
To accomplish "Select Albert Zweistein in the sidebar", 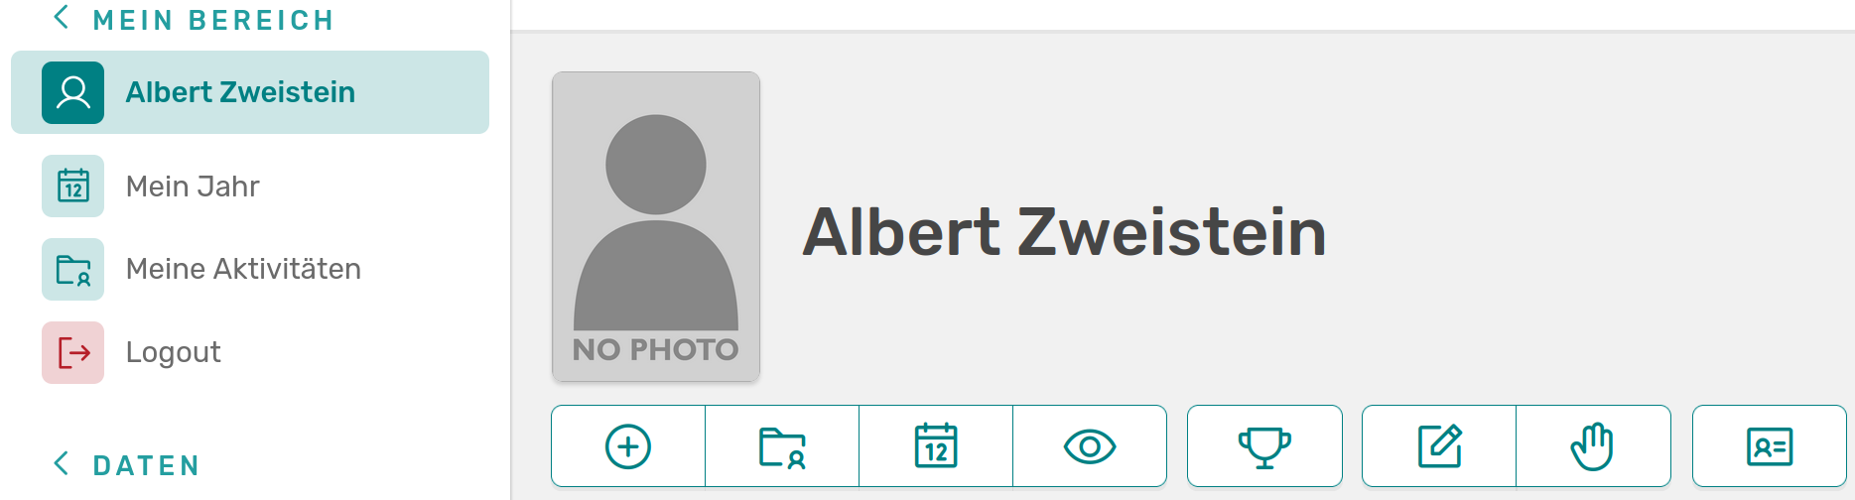I will (x=250, y=92).
